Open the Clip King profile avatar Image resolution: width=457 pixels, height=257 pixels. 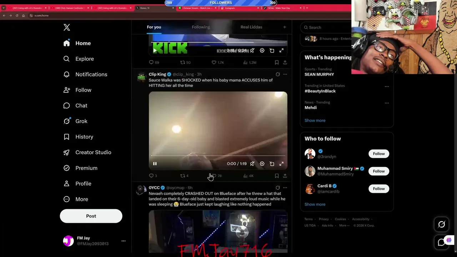tap(141, 77)
